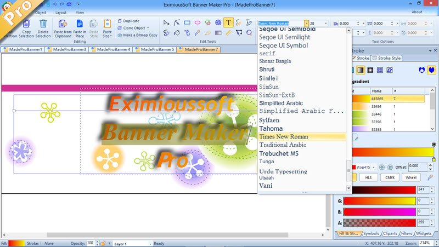Choose the color Dropper tool in Edit Tools
Viewport: 439px width, 247px height.
[198, 33]
